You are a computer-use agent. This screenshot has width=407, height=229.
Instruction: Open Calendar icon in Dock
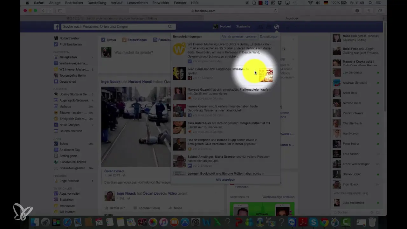99,222
